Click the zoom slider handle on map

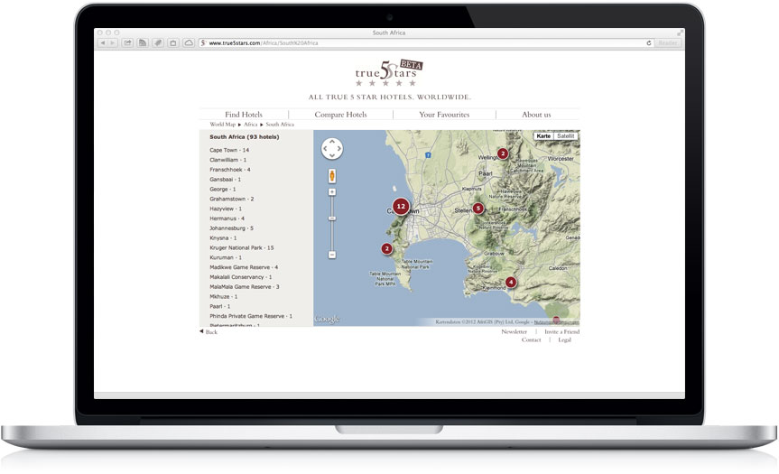coord(332,218)
